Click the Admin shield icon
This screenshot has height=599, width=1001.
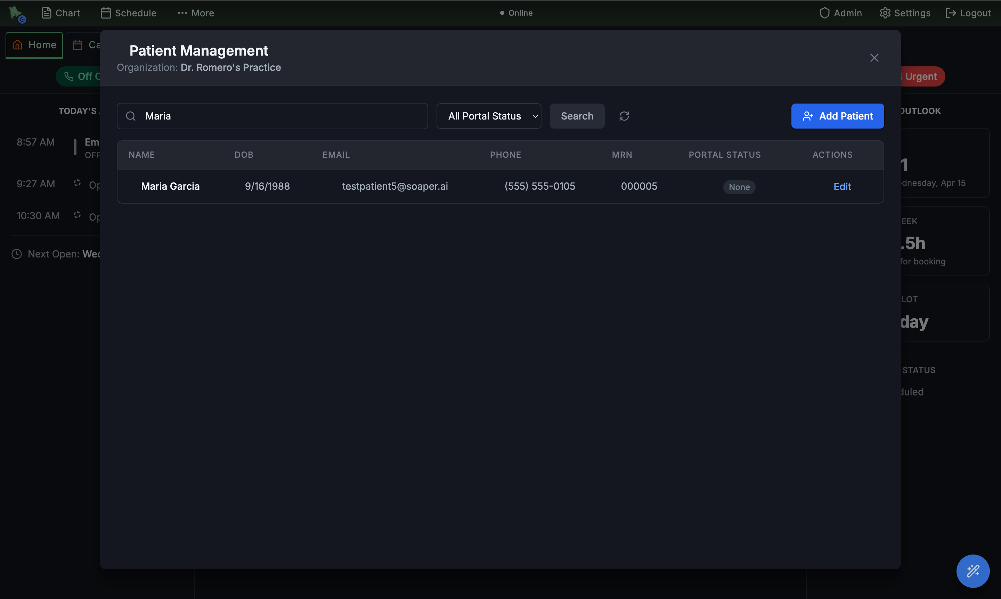click(x=824, y=13)
